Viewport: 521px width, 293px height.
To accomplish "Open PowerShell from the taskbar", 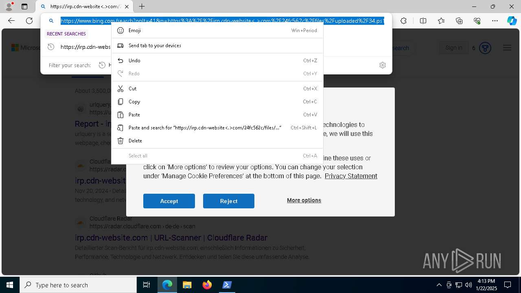I will [227, 285].
